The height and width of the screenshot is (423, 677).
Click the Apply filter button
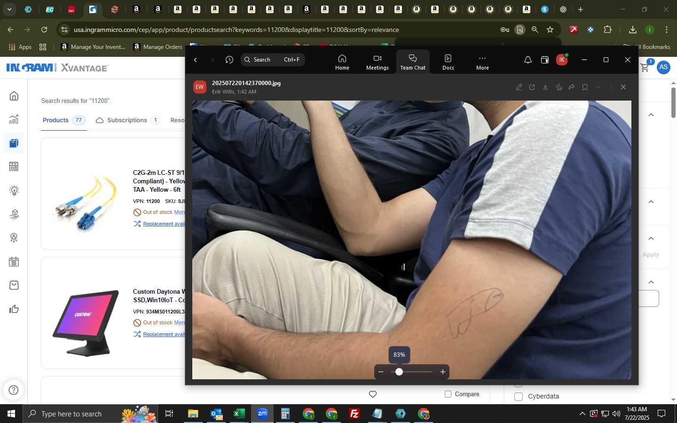tap(651, 255)
